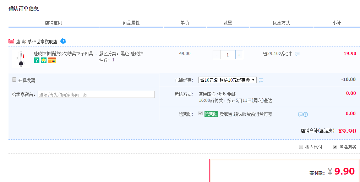Screen dimensions: 360x182
Task: Click the 给卖家留言 message input field
Action: pos(96,94)
